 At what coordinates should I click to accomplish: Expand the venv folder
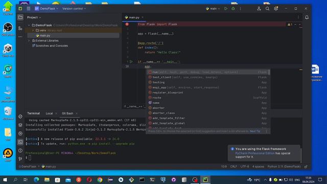coord(33,31)
